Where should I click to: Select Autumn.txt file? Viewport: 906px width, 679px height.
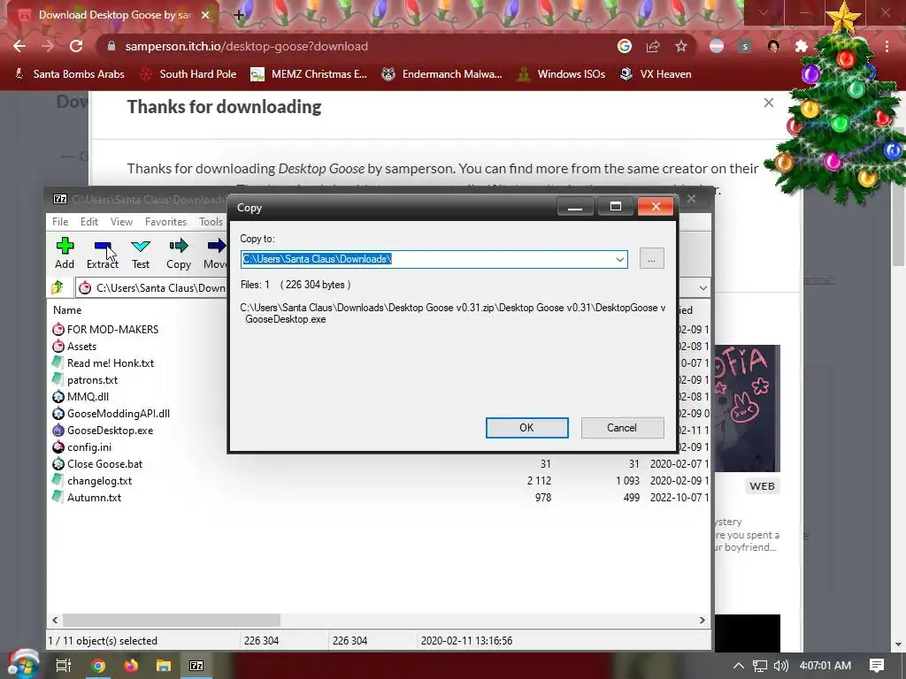[87, 497]
